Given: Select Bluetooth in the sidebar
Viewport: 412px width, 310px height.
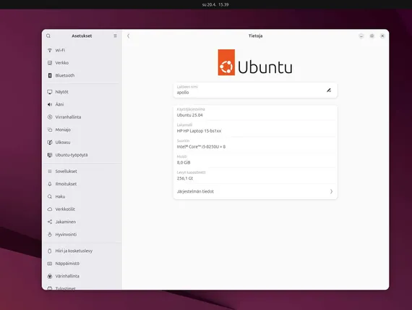Looking at the screenshot, I should pyautogui.click(x=82, y=75).
